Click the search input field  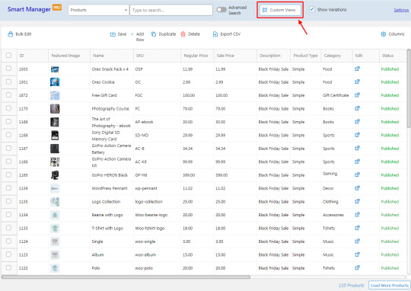click(x=171, y=10)
